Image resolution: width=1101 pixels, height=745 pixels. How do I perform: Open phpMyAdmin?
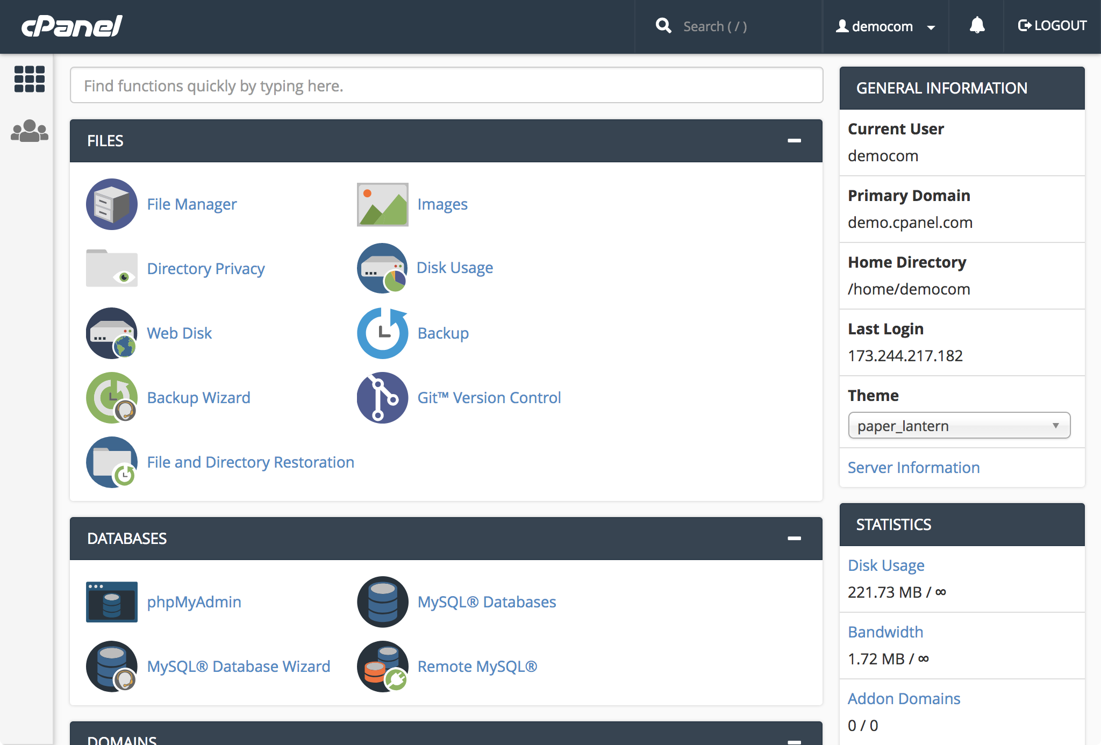pos(194,601)
